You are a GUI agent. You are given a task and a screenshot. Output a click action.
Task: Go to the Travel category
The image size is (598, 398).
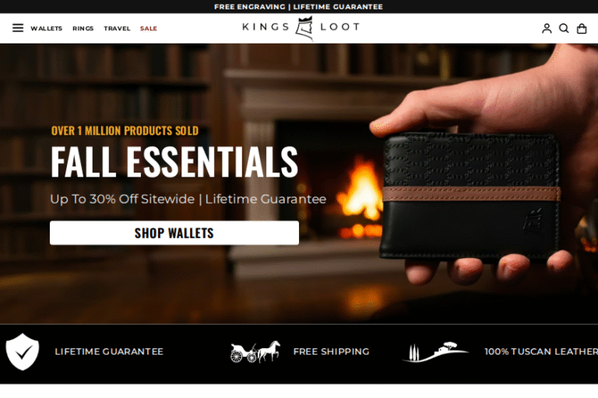coord(117,29)
